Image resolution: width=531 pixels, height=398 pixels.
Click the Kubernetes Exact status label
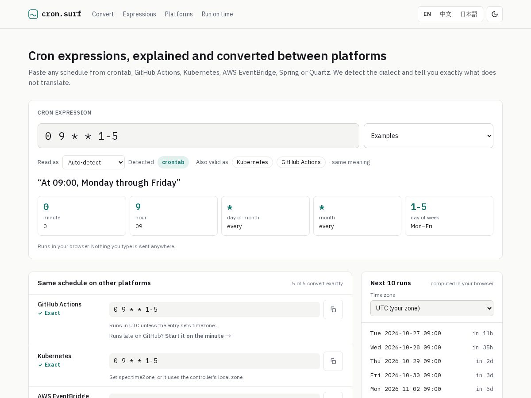(x=49, y=365)
